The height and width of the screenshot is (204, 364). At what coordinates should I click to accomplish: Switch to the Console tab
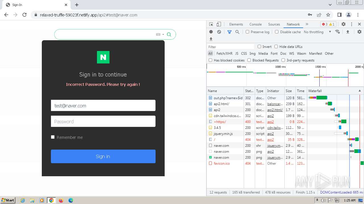point(255,24)
